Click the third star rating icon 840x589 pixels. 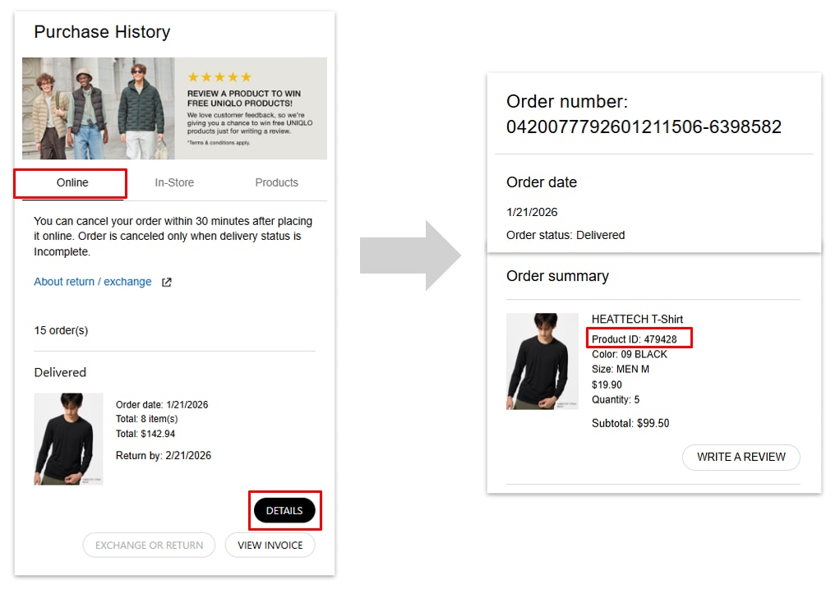(x=219, y=76)
